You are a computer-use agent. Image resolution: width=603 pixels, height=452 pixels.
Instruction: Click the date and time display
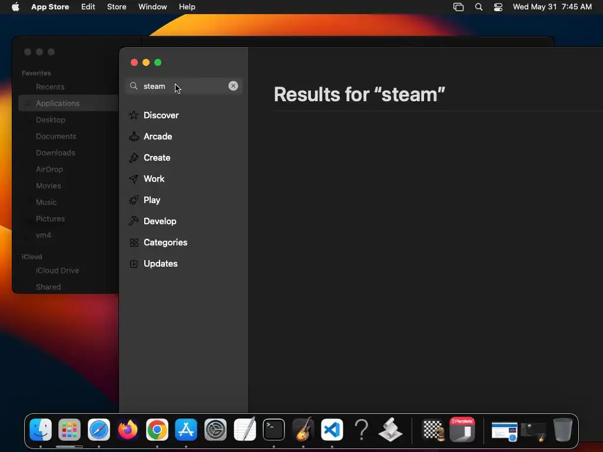pyautogui.click(x=552, y=7)
